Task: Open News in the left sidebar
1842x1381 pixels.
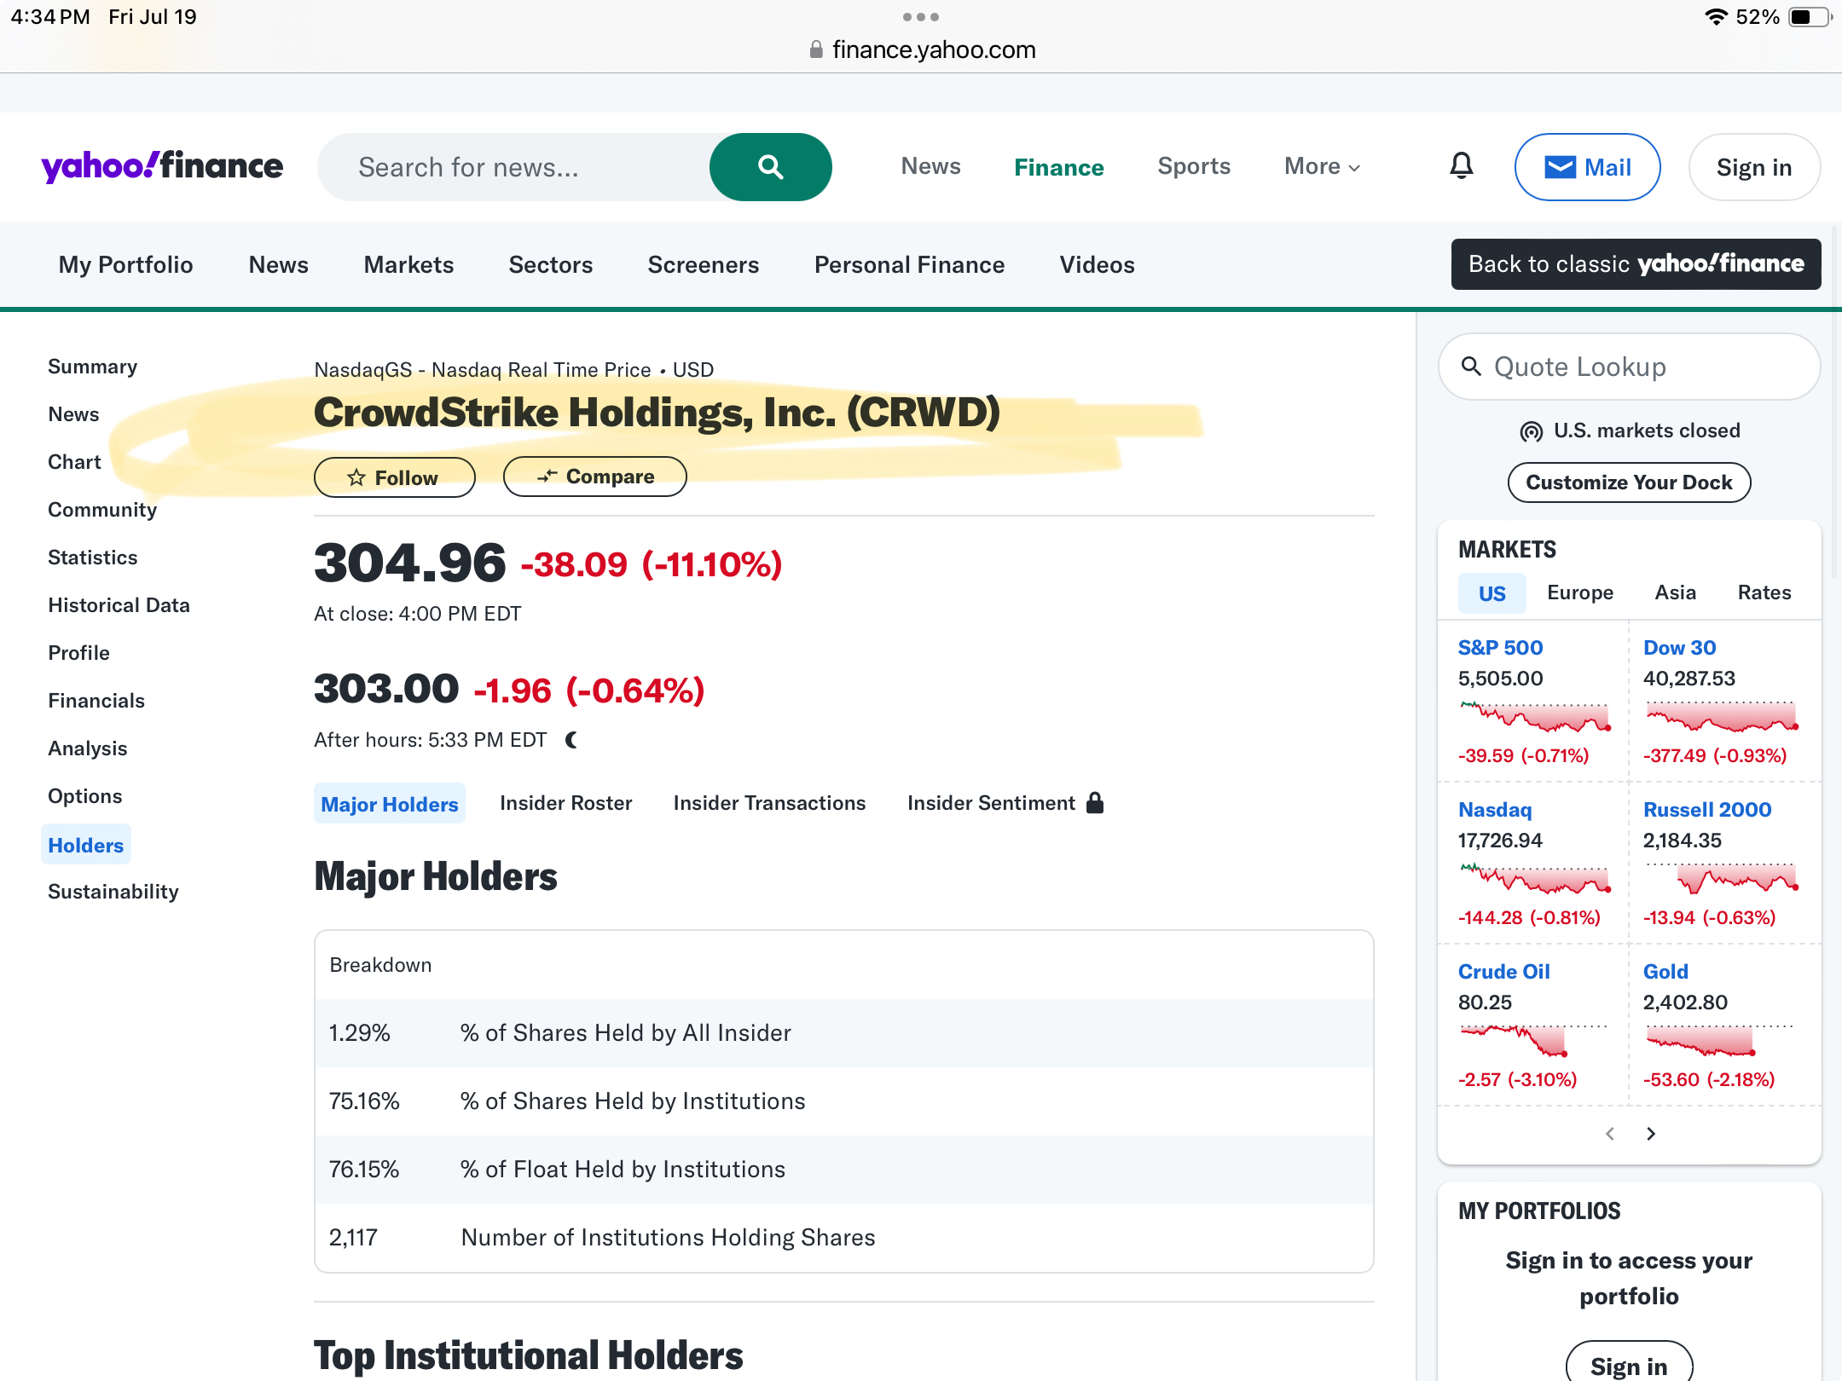Action: 73,414
